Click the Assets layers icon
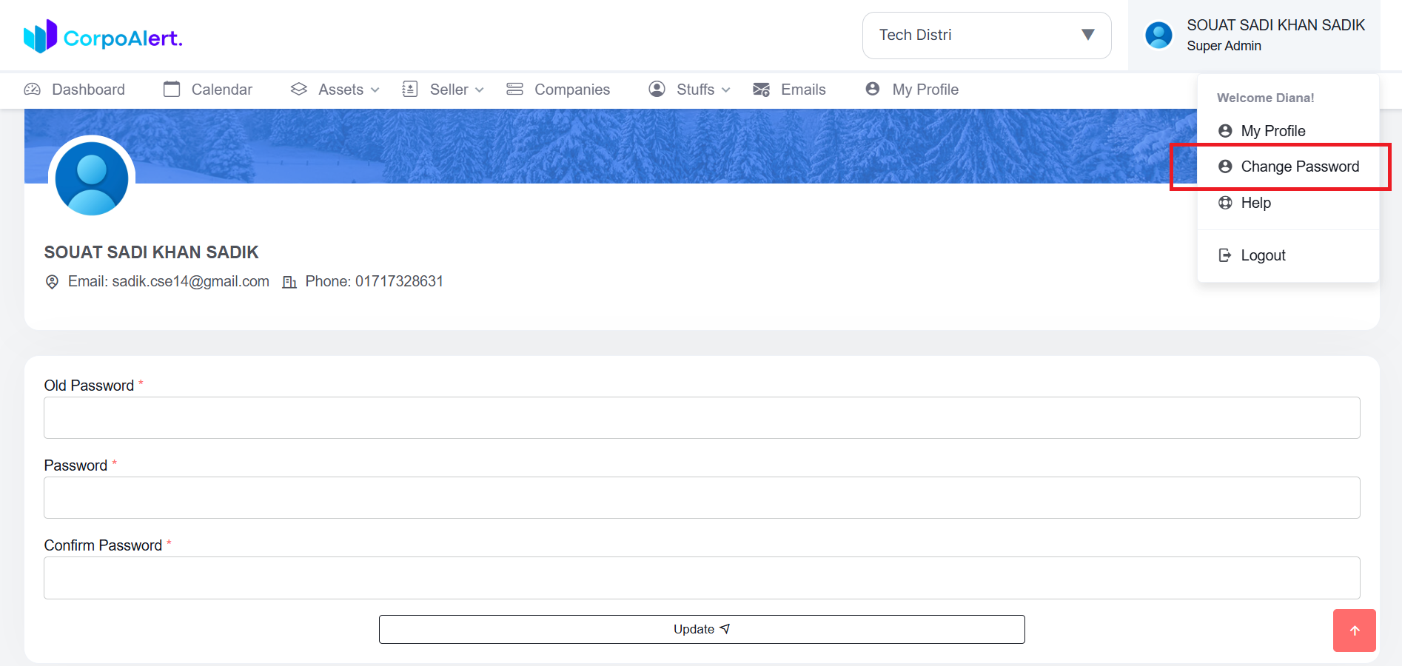This screenshot has width=1402, height=666. pos(299,89)
